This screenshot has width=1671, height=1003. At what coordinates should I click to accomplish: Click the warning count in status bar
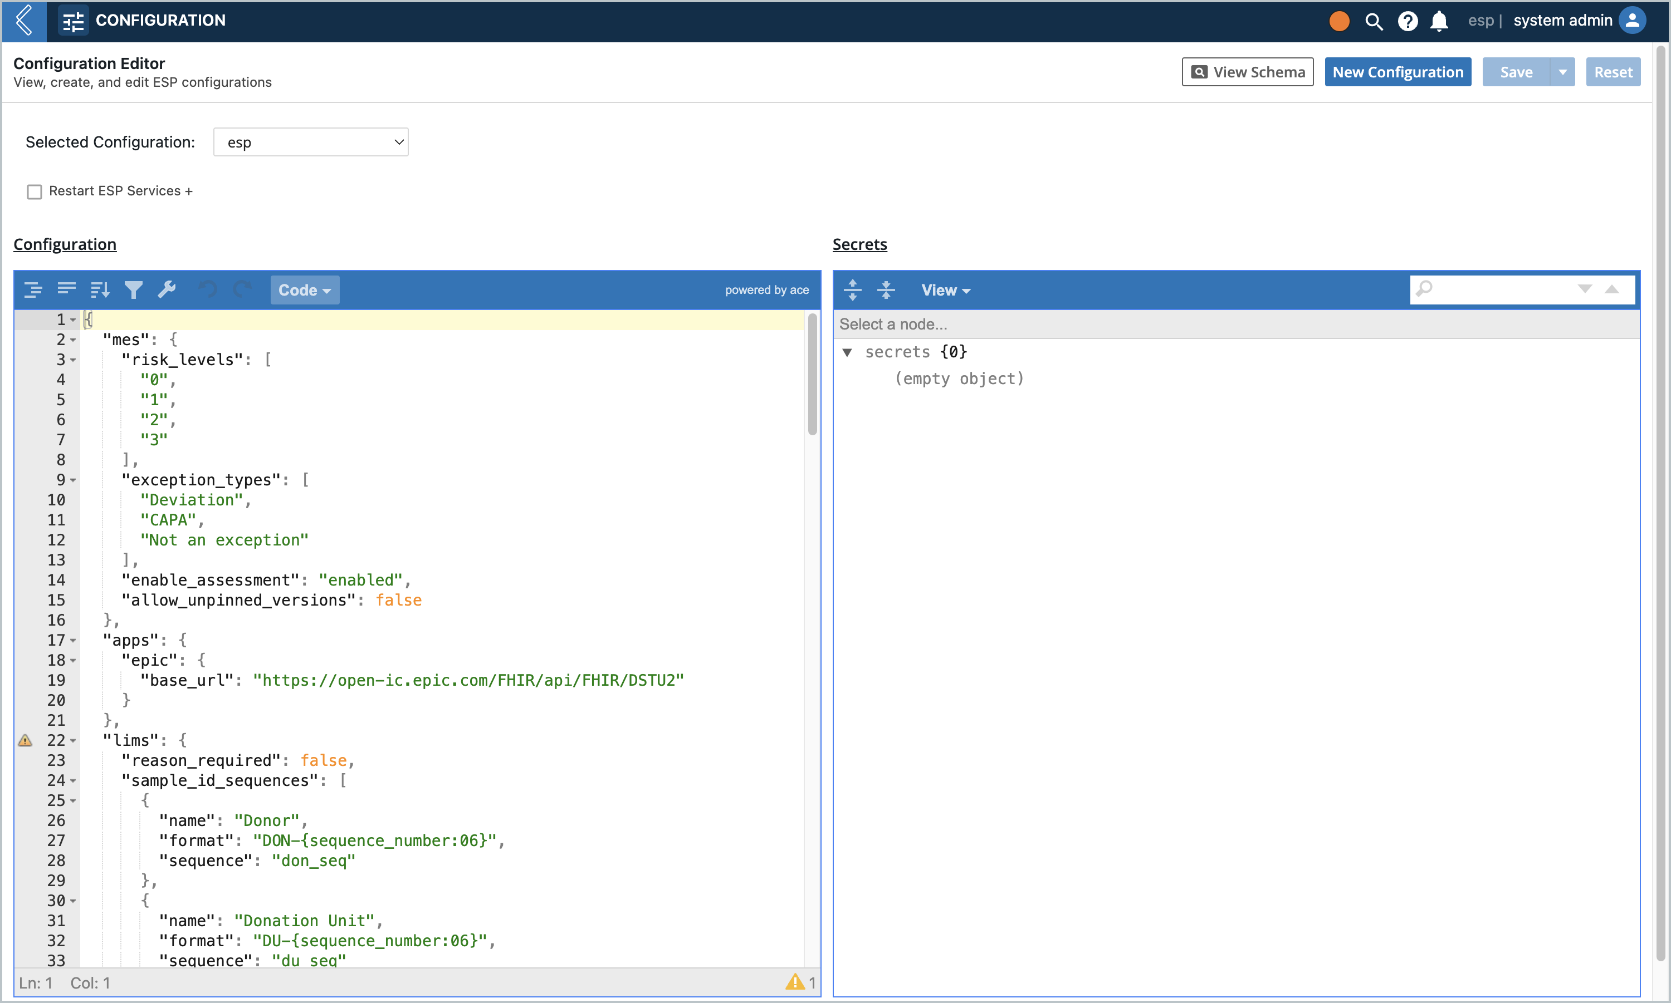coord(802,982)
